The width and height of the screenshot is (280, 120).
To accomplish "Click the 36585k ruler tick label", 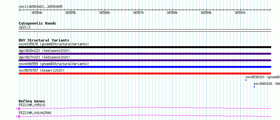I will click(71, 13).
